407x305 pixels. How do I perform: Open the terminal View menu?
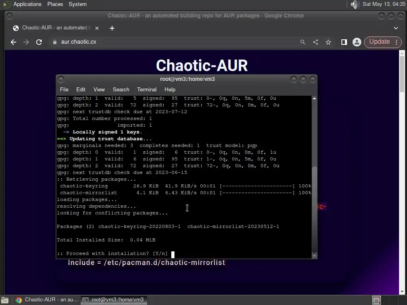[x=99, y=89]
